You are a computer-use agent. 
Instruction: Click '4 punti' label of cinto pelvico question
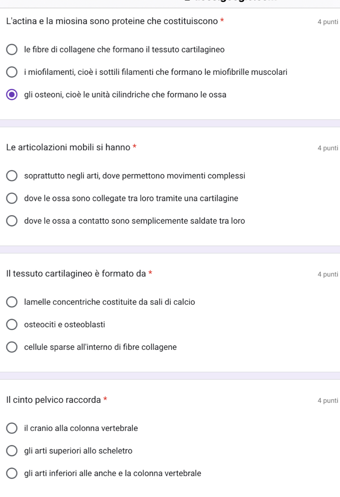[327, 400]
